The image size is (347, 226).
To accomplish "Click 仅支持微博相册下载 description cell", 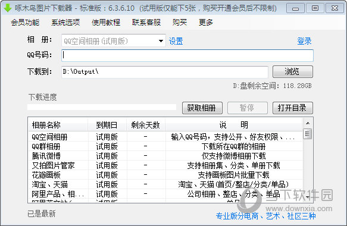I will coord(234,156).
